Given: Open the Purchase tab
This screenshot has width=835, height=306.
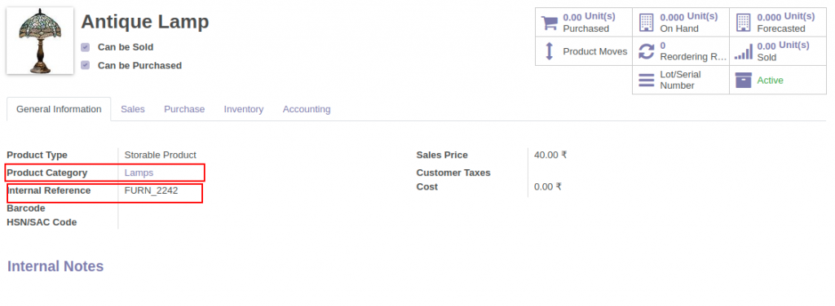Looking at the screenshot, I should pyautogui.click(x=184, y=109).
